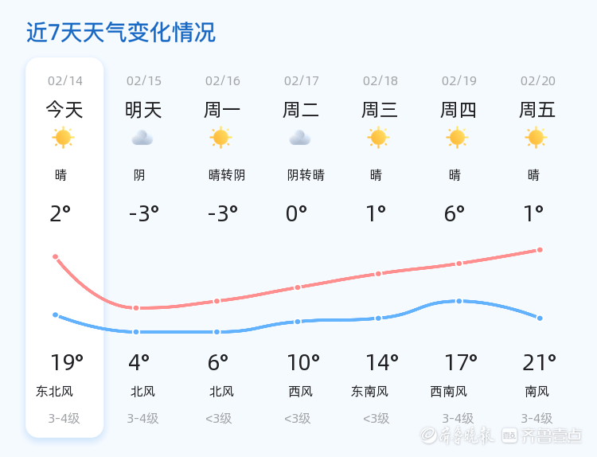
Task: Click the cloud icon under 周二
Action: 300,138
